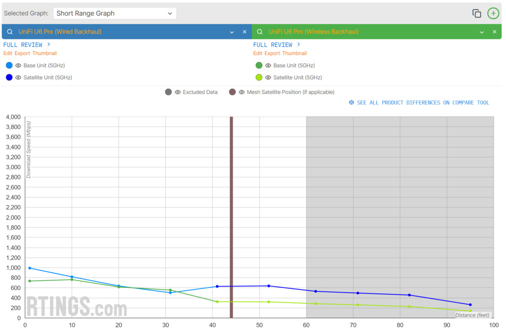Viewport: 506px width, 331px height.
Task: Open FULL REVIEW for the Wireless Backhaul product
Action: (x=273, y=45)
